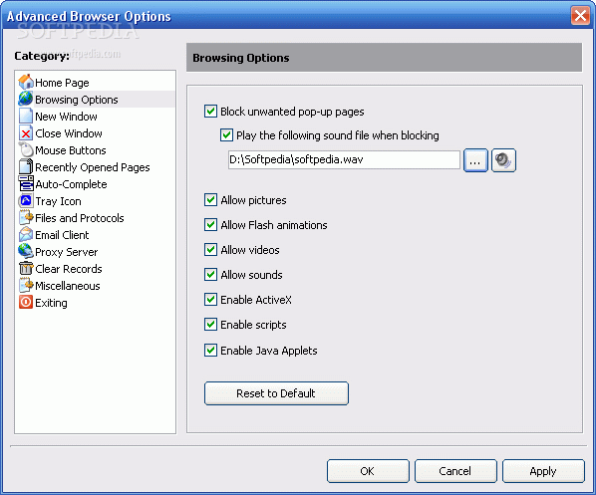Click the Home Page house icon
596x495 pixels.
26,82
